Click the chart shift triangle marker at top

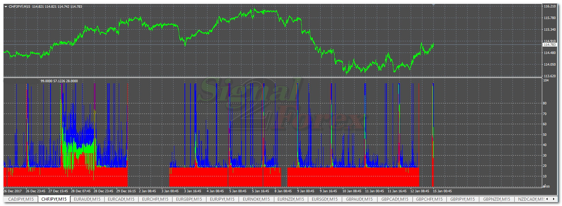[434, 4]
